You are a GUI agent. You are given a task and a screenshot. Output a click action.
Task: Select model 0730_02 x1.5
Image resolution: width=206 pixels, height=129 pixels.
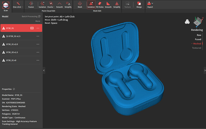point(21,52)
